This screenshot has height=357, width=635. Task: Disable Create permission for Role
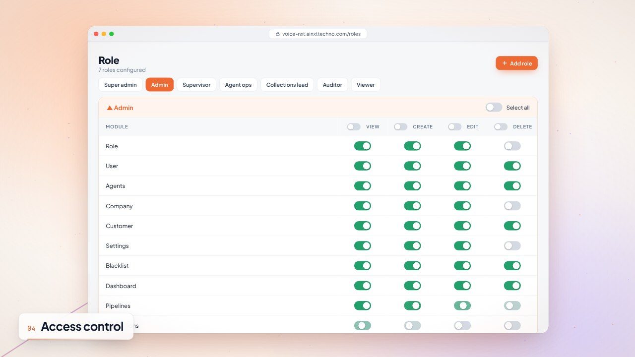pyautogui.click(x=413, y=146)
